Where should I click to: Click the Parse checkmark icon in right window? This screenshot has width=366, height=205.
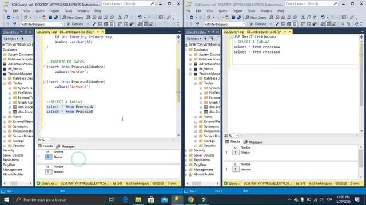pyautogui.click(x=277, y=24)
